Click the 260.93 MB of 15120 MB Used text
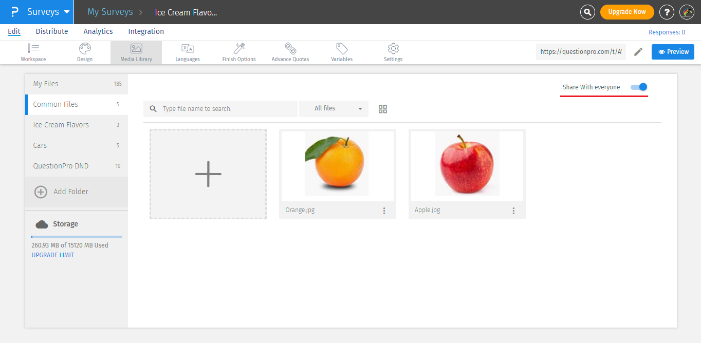The width and height of the screenshot is (701, 343). tap(70, 245)
